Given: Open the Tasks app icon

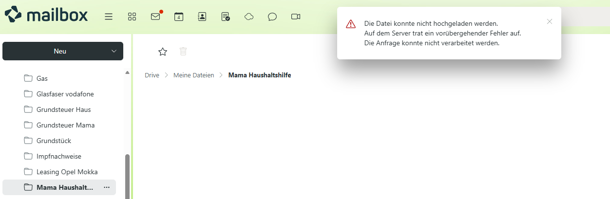Looking at the screenshot, I should click(226, 17).
